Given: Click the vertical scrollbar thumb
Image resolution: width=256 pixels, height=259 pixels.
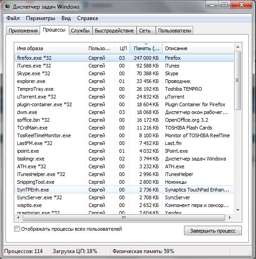Looking at the screenshot, I should click(238, 80).
